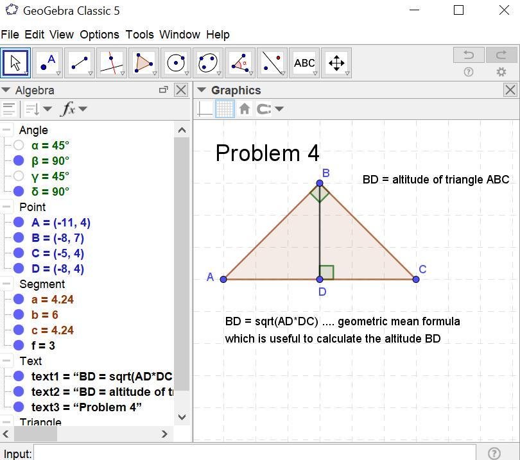This screenshot has height=460, width=520.
Task: Select the Point tool
Action: coord(48,63)
